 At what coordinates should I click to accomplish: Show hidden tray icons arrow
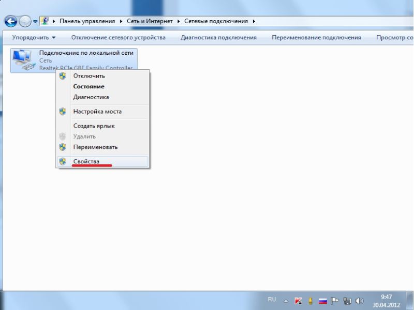(x=286, y=300)
